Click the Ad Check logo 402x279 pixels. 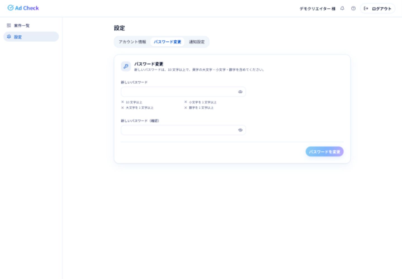point(23,8)
